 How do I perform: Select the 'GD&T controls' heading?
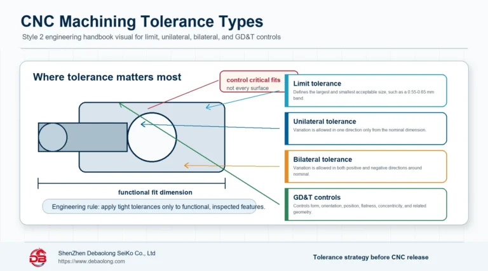click(317, 197)
